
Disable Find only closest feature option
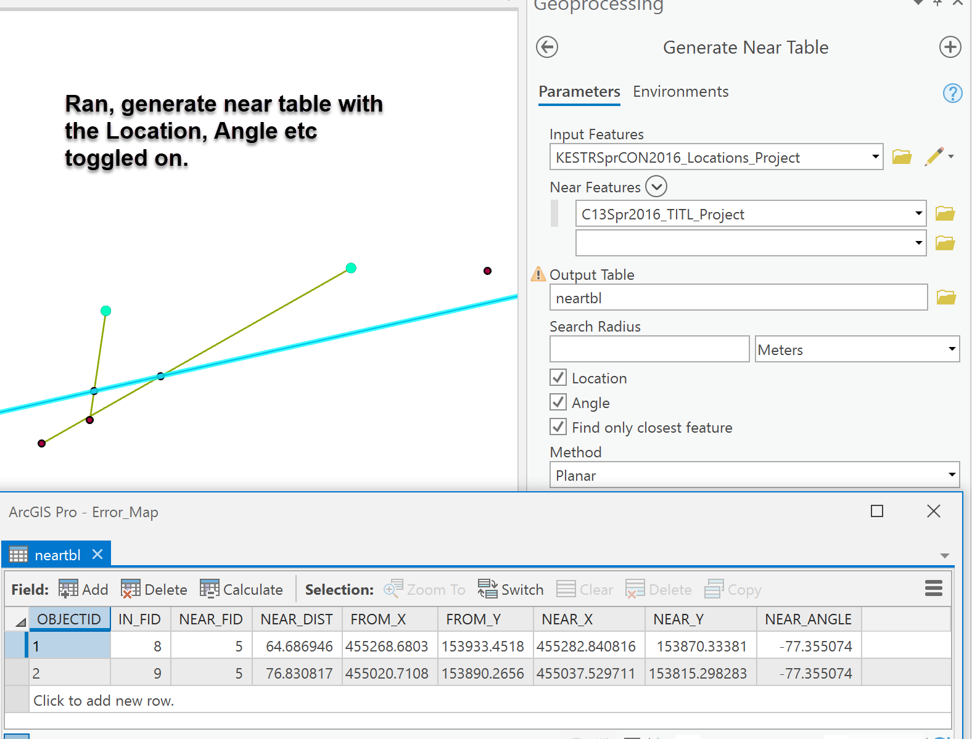(x=558, y=427)
